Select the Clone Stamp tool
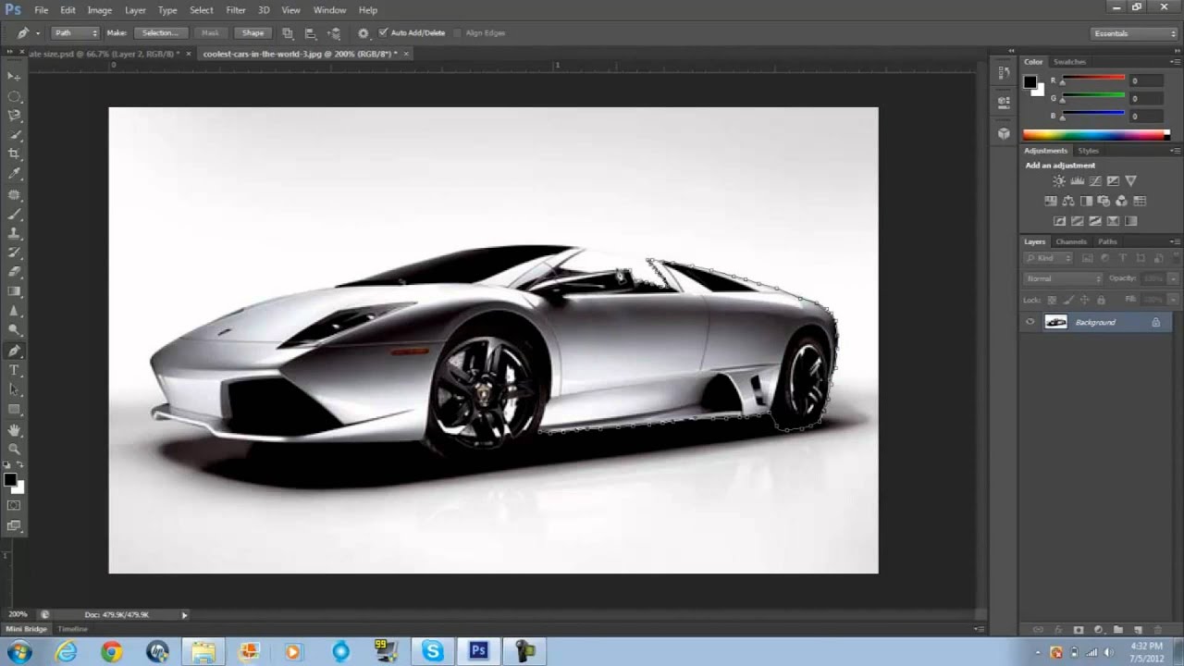This screenshot has height=666, width=1184. (x=14, y=232)
